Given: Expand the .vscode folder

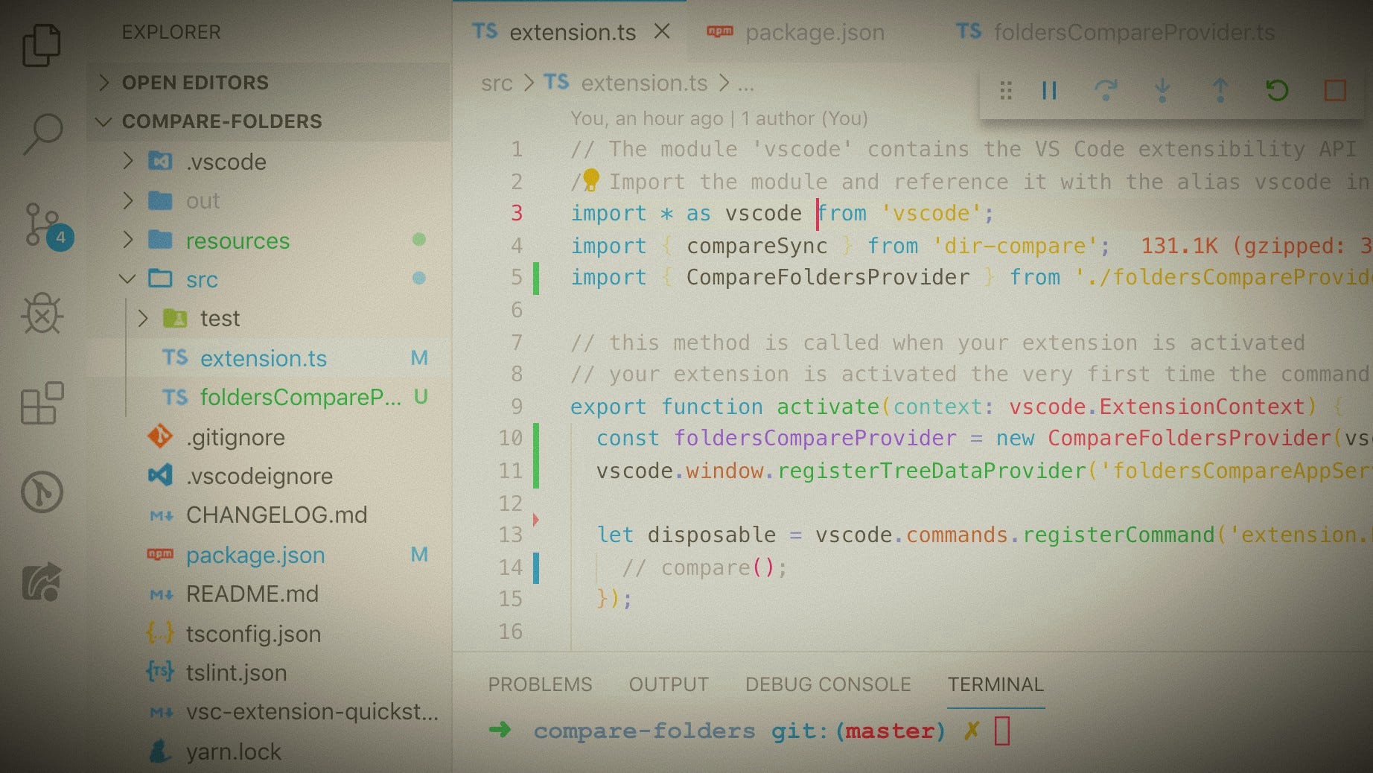Looking at the screenshot, I should tap(128, 161).
